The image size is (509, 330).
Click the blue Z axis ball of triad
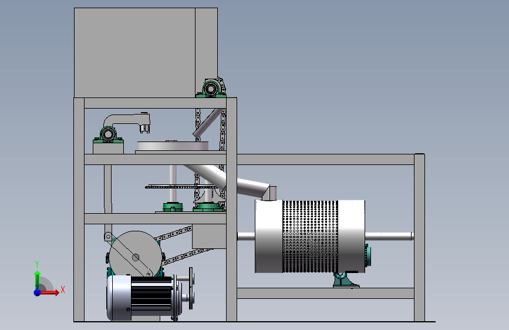pos(37,292)
